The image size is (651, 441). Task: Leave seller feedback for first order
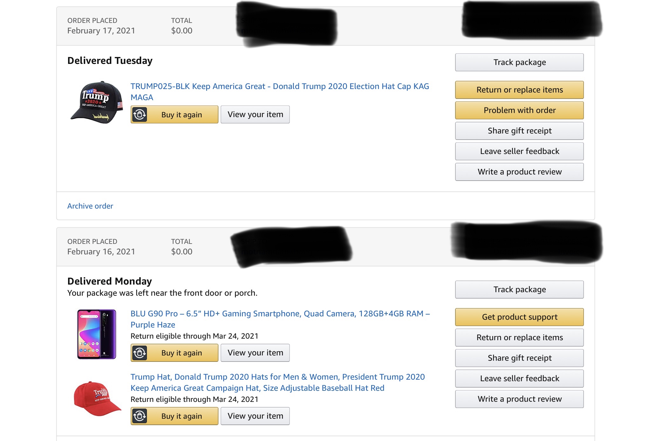point(519,151)
